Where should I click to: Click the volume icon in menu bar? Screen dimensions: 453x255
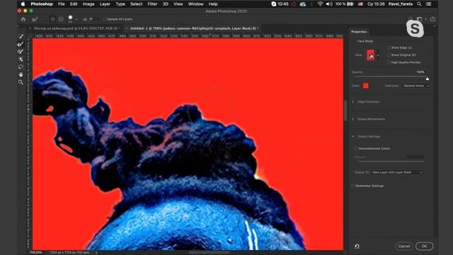[329, 4]
